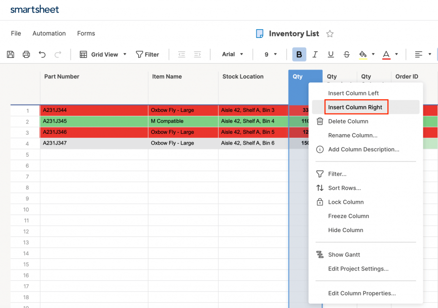Click the smartsheet logo
This screenshot has height=308, width=438.
[35, 9]
